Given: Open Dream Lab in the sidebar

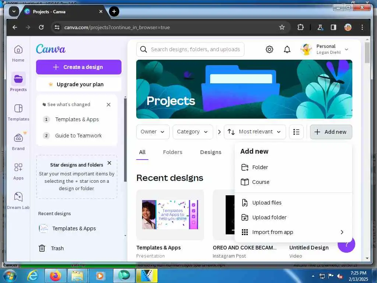Looking at the screenshot, I should click(18, 201).
